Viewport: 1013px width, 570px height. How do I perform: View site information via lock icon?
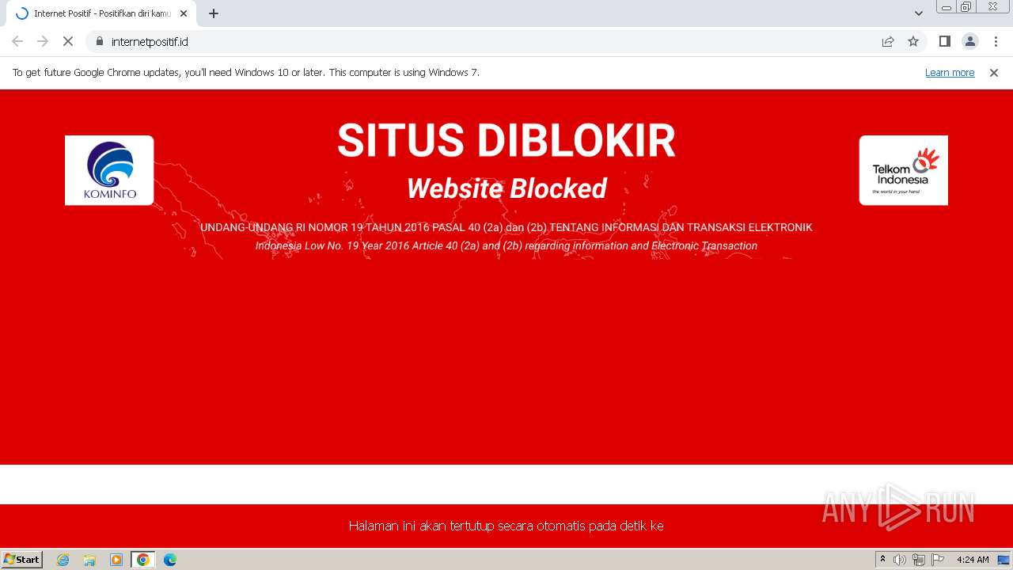pos(100,41)
